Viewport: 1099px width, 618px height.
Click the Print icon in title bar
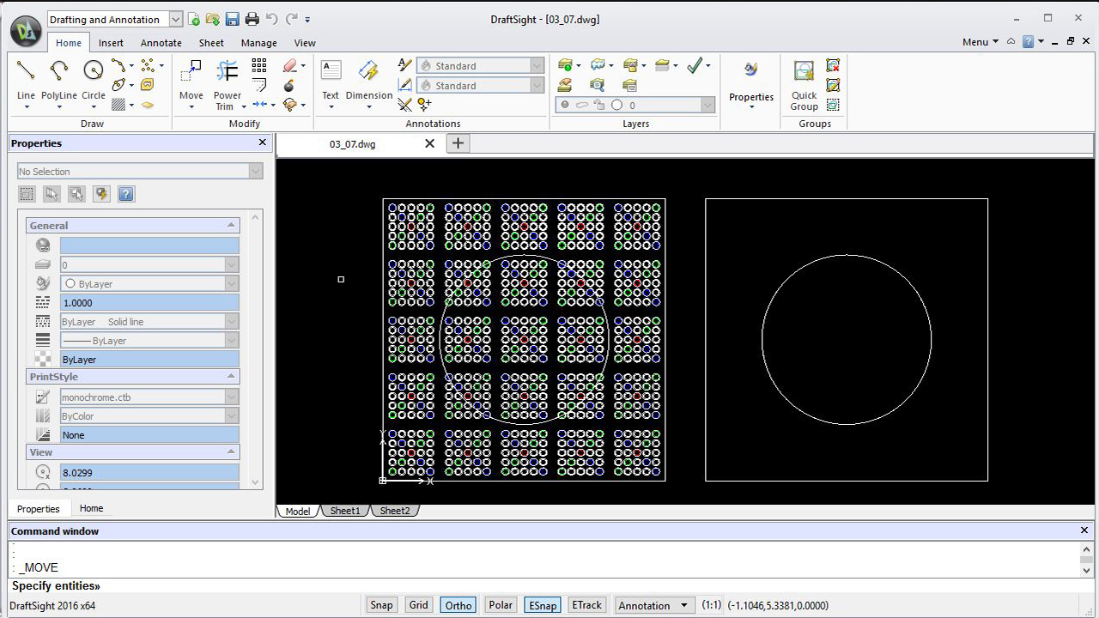(x=252, y=19)
